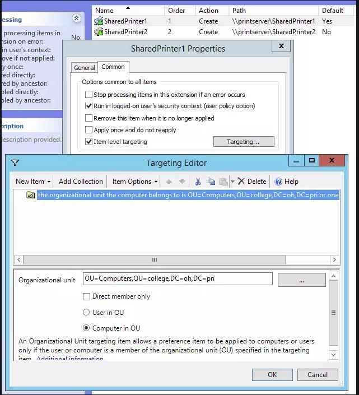The width and height of the screenshot is (359, 395).
Task: Select the SharedPrinter2 name text
Action: [x=125, y=32]
